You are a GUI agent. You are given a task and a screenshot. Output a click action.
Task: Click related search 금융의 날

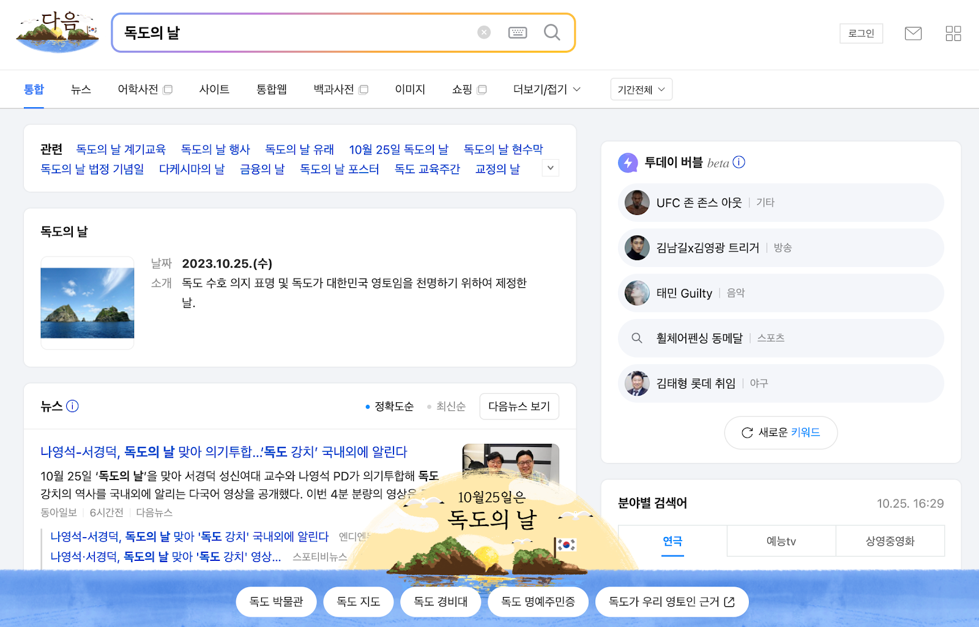(x=262, y=169)
